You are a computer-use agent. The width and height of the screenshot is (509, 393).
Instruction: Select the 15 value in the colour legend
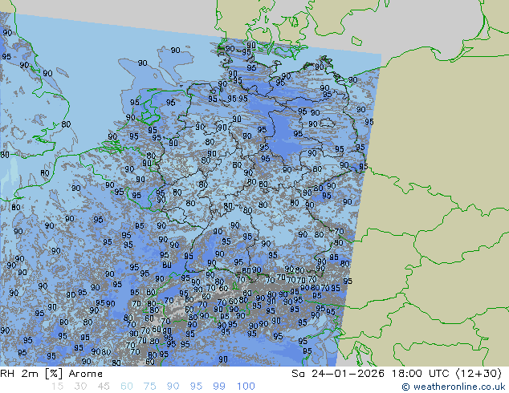tap(57, 387)
